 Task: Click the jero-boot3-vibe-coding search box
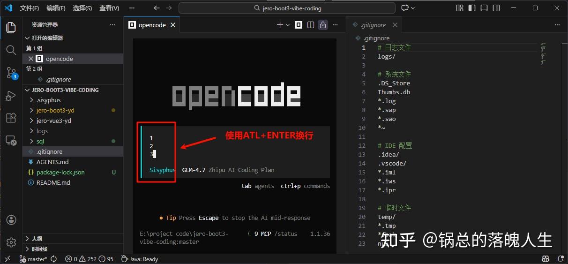(287, 8)
